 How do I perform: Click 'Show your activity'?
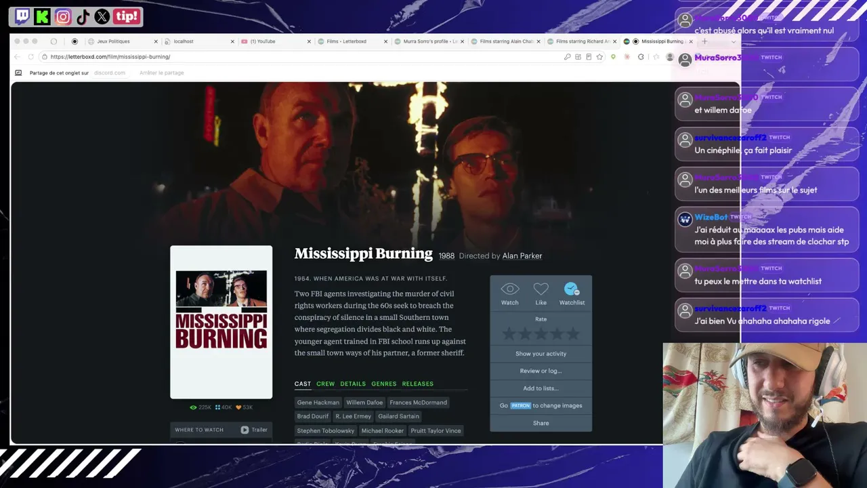541,354
